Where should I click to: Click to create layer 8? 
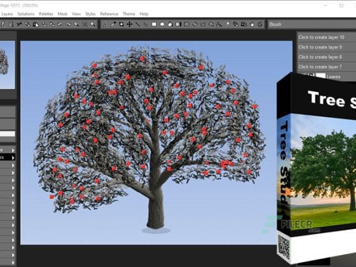(327, 57)
